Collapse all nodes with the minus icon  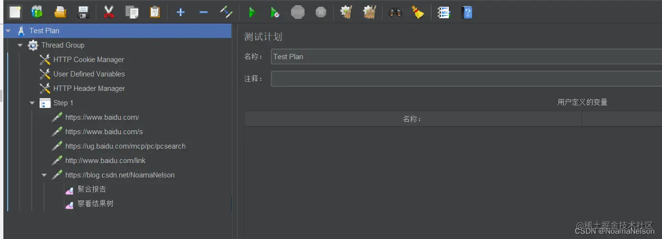[x=204, y=12]
